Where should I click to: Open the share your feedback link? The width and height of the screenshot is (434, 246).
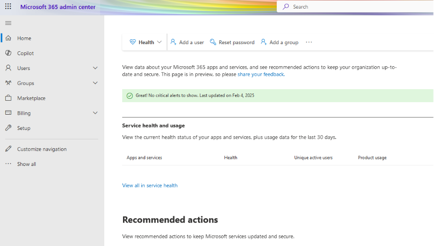(260, 74)
